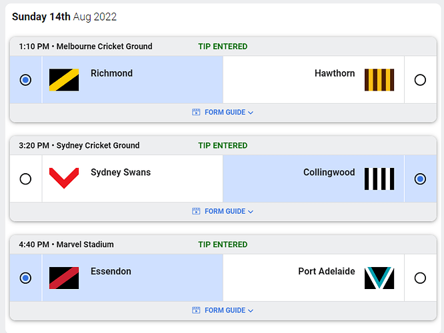Viewport: 444px width, 333px height.
Task: Choose the Richmond radio button
Action: click(25, 80)
